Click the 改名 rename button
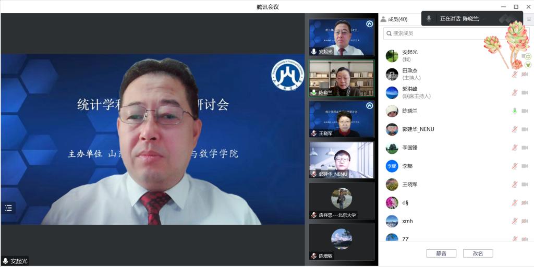Screen dimensions: 534x267 tap(478, 253)
